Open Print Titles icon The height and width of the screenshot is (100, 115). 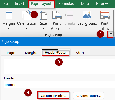click(x=105, y=16)
